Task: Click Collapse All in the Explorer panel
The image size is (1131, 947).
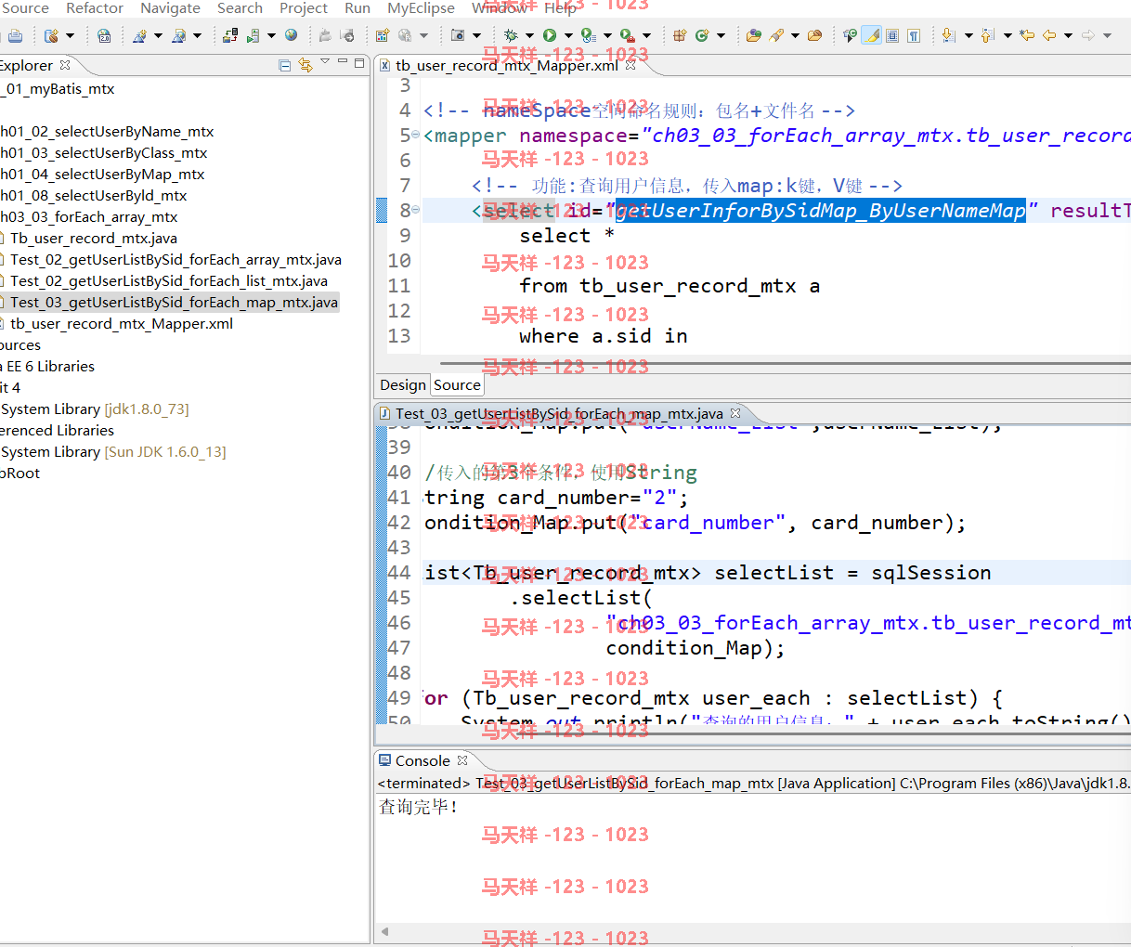Action: click(285, 65)
